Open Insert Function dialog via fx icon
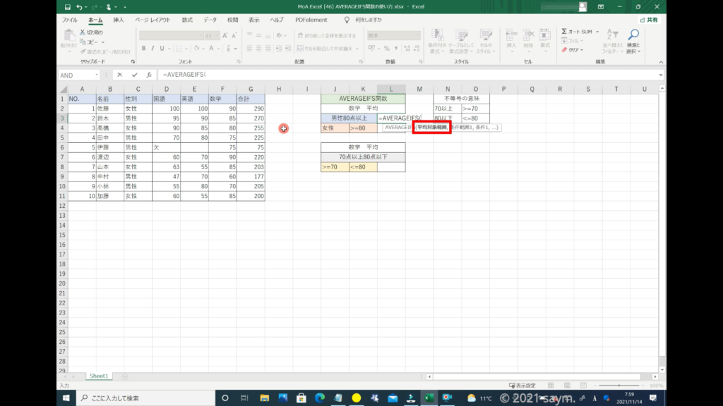The image size is (723, 406). [x=149, y=75]
